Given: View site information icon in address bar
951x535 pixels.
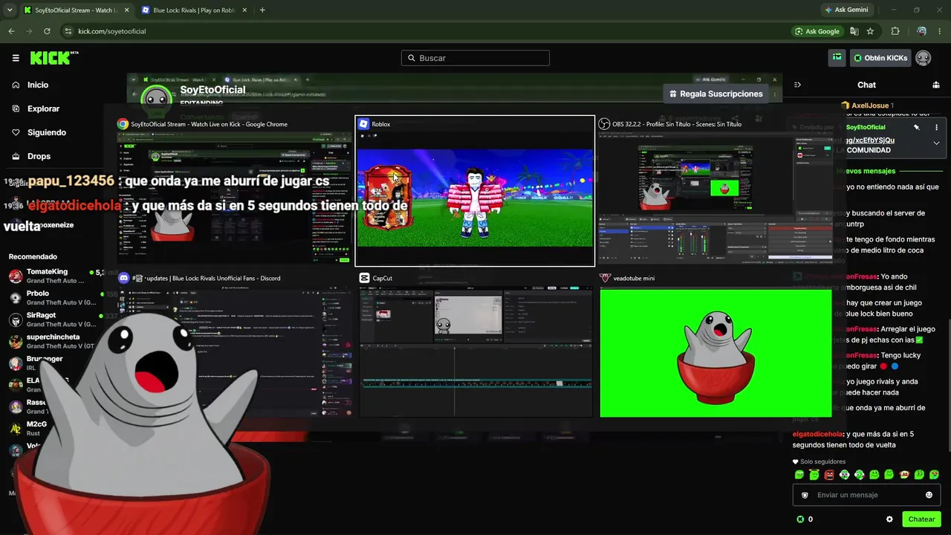Looking at the screenshot, I should [68, 31].
